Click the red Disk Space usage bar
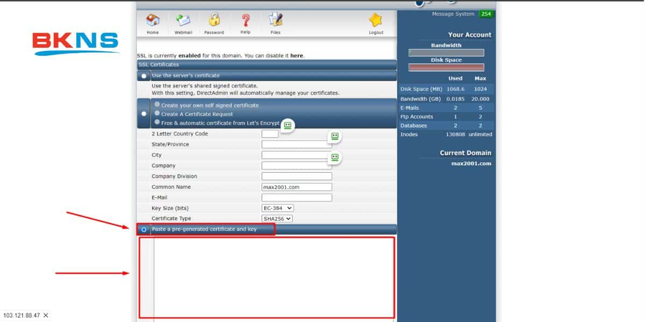This screenshot has height=322, width=645. 446,67
